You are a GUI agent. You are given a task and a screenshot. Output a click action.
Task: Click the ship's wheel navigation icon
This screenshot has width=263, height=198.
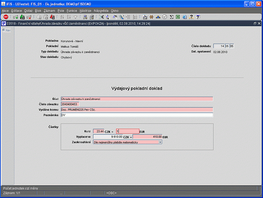(151, 17)
